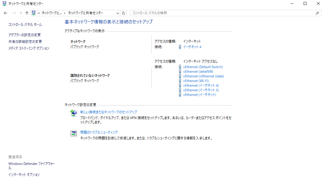Open インターネット オプション link
This screenshot has width=325, height=182.
click(x=24, y=174)
